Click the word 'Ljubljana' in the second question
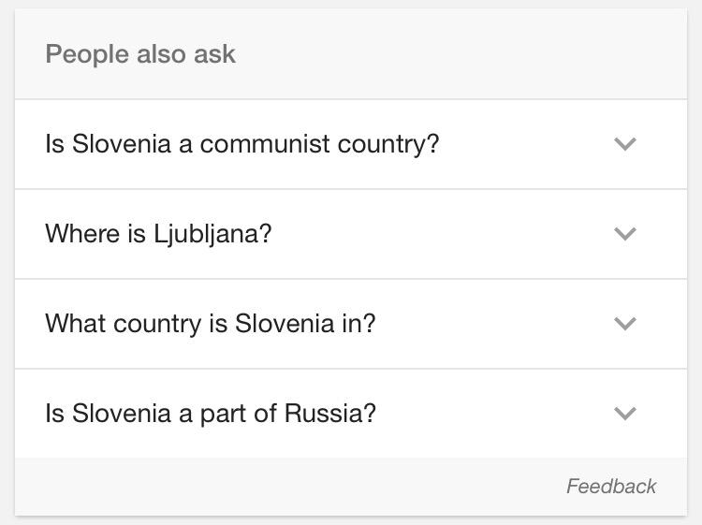This screenshot has height=525, width=702. 212,234
